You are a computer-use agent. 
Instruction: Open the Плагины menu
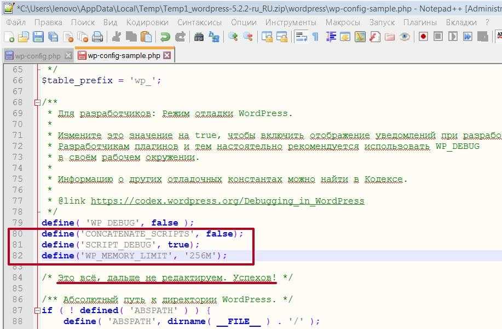click(420, 22)
